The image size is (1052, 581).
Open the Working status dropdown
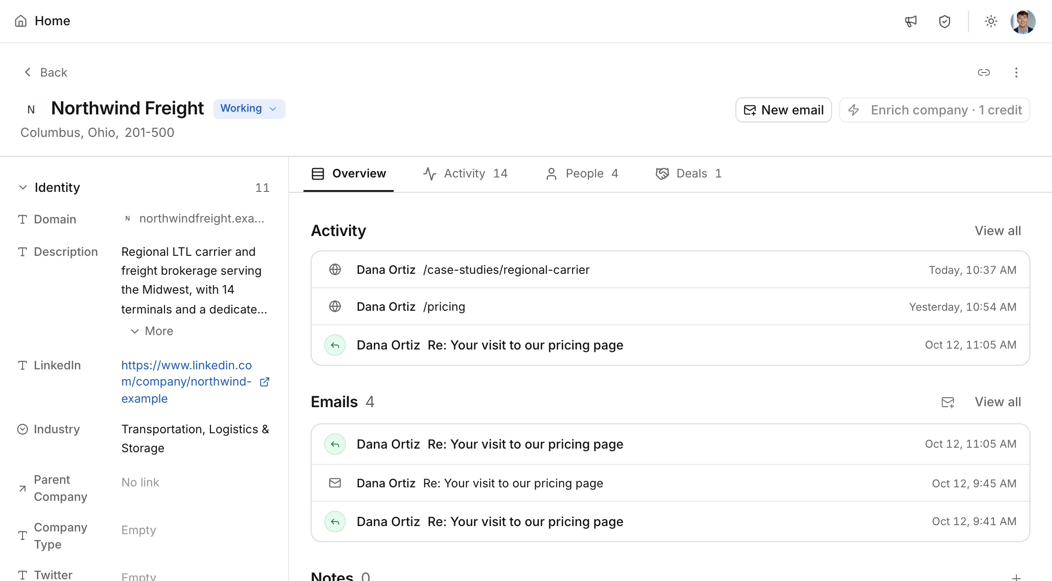[249, 109]
